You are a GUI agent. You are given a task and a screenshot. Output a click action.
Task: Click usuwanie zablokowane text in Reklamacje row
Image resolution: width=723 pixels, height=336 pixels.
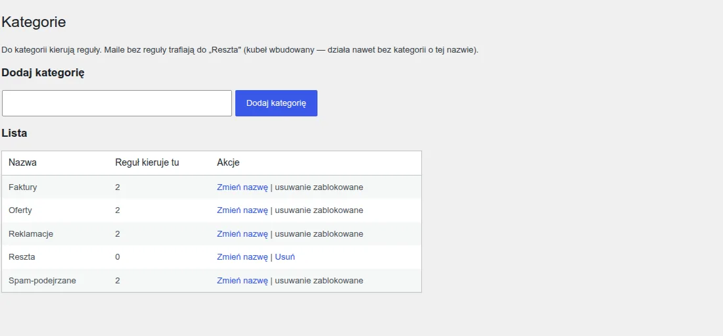319,233
